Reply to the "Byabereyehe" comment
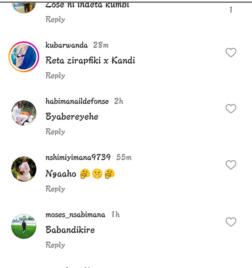Image resolution: width=252 pixels, height=268 pixels. point(55,132)
